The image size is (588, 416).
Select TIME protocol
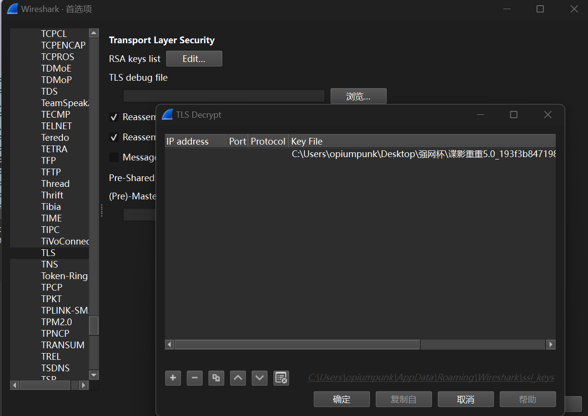point(51,218)
